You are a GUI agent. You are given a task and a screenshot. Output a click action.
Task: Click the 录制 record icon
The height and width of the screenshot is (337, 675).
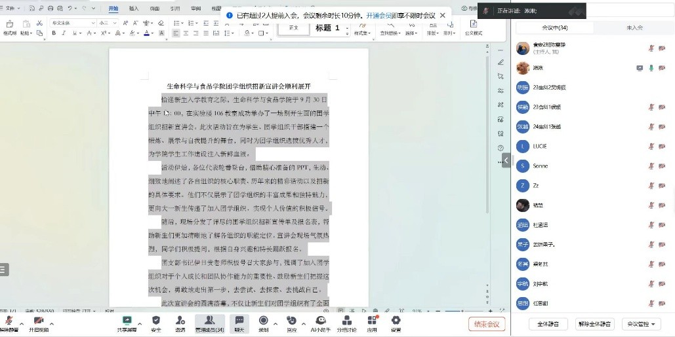(263, 321)
